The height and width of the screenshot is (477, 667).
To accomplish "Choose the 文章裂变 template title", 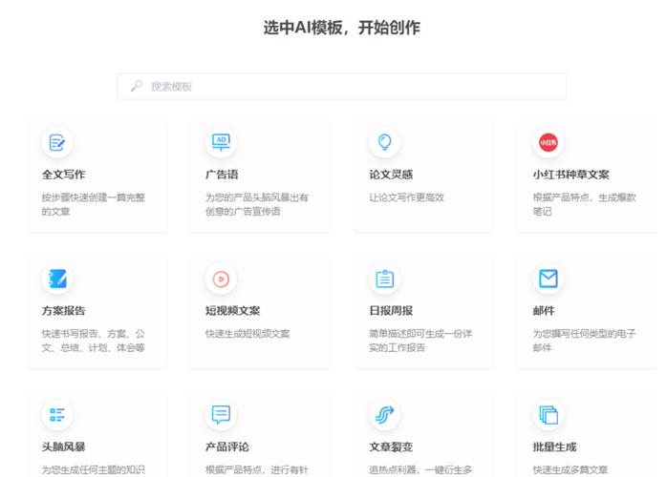I will point(391,446).
